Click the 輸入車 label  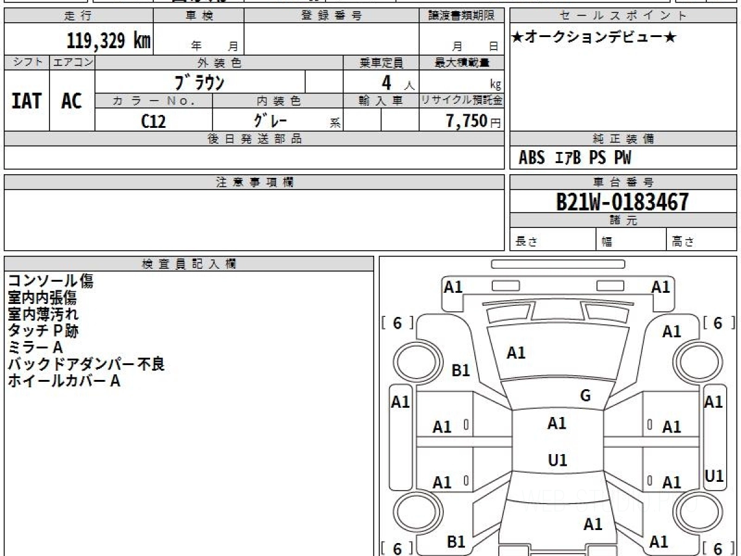(381, 101)
